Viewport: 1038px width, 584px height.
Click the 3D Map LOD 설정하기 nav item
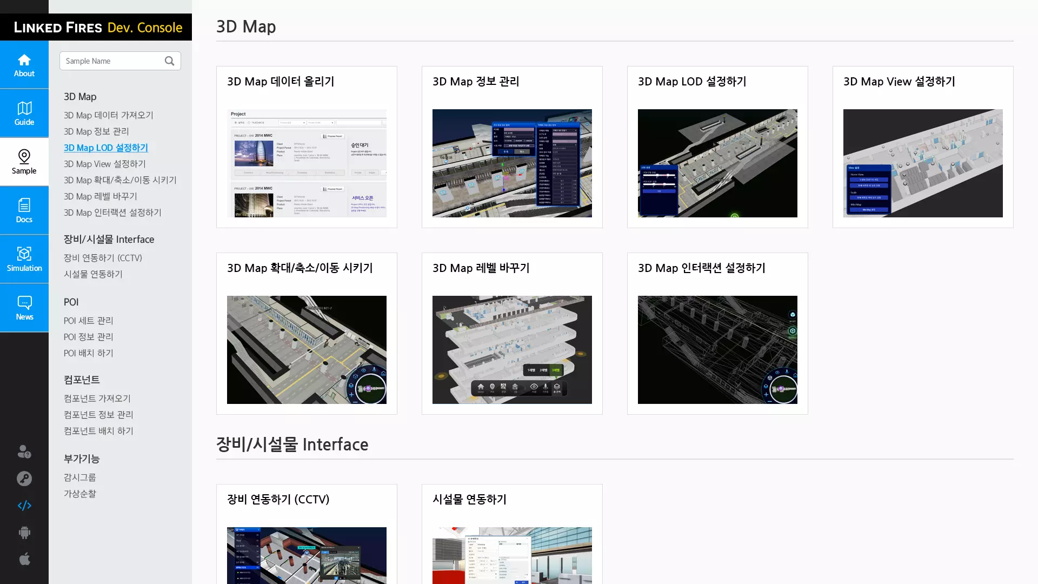(x=105, y=147)
